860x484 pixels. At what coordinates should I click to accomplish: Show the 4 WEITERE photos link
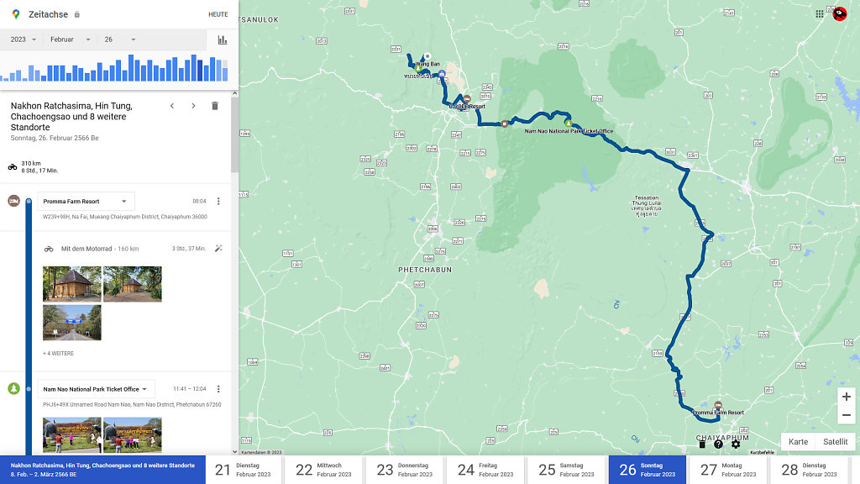[x=58, y=354]
